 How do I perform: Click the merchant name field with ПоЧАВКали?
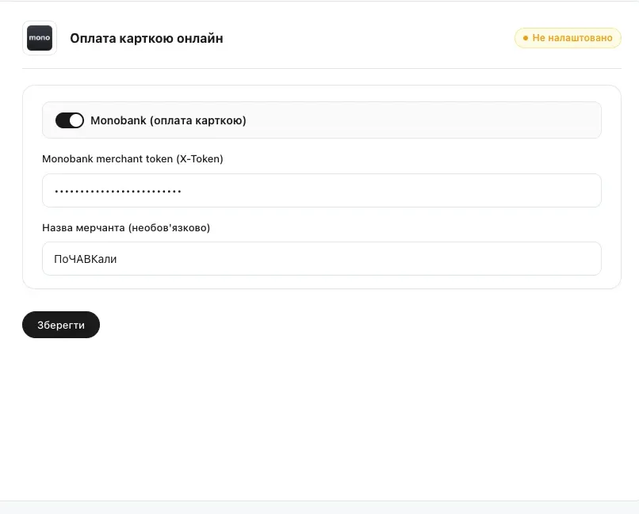click(x=322, y=259)
